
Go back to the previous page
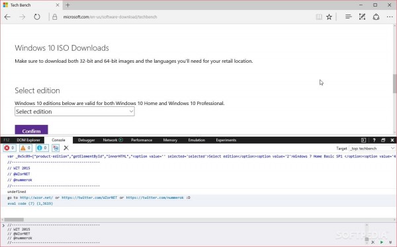pyautogui.click(x=7, y=17)
